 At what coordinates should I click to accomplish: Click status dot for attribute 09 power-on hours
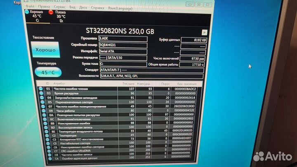pos(41,111)
